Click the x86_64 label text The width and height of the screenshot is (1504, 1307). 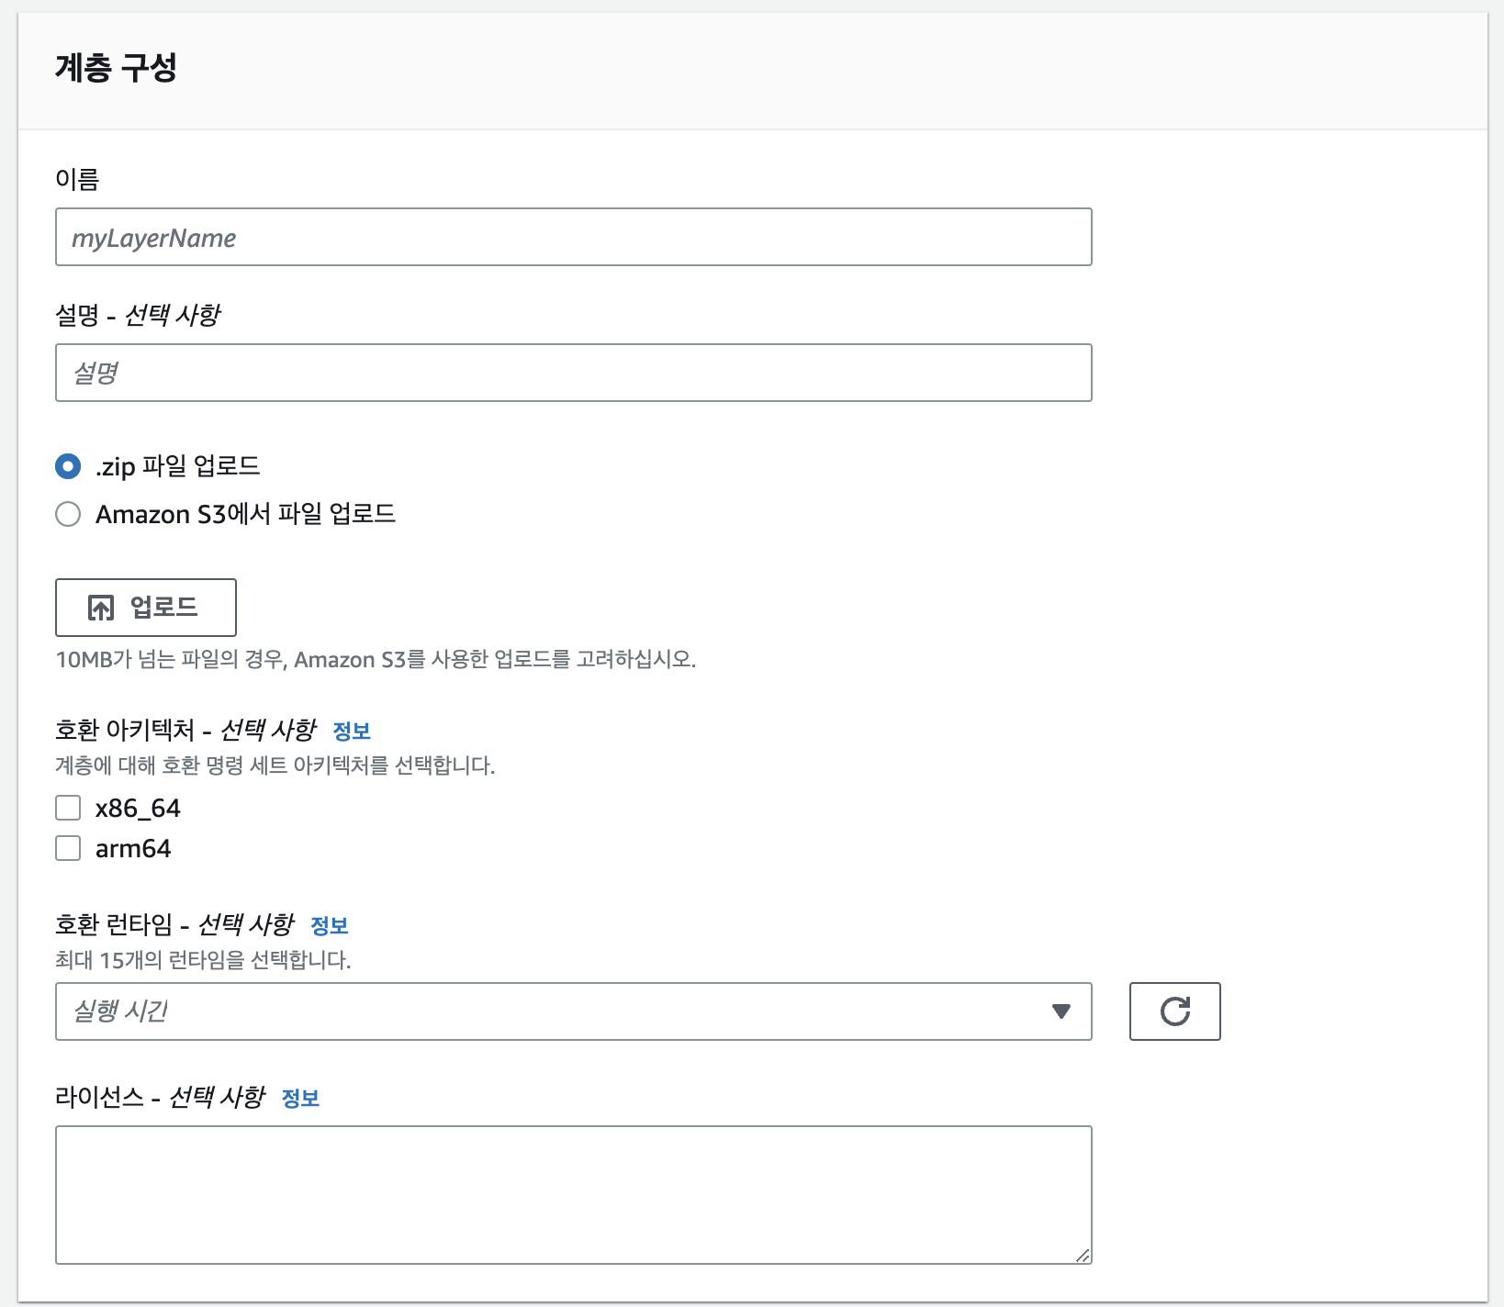click(138, 809)
